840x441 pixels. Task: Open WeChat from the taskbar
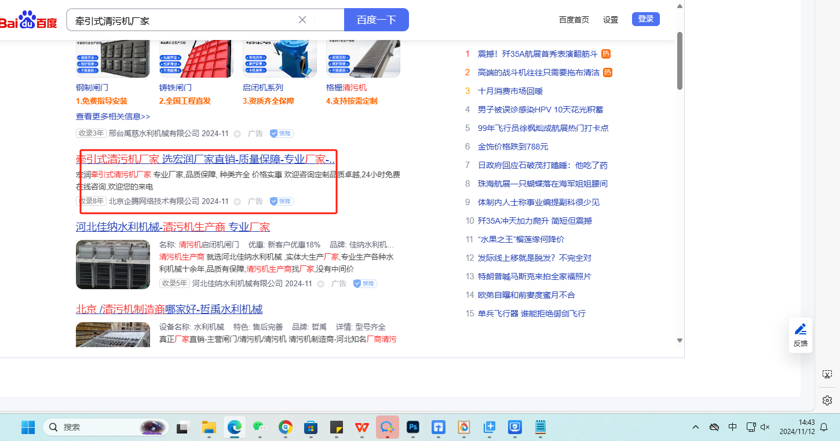pyautogui.click(x=260, y=428)
